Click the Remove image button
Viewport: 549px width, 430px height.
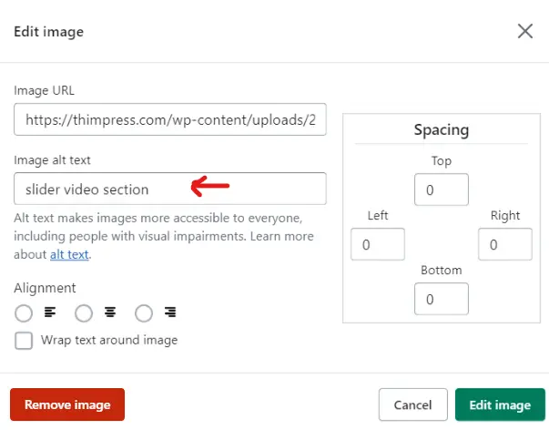pos(67,404)
